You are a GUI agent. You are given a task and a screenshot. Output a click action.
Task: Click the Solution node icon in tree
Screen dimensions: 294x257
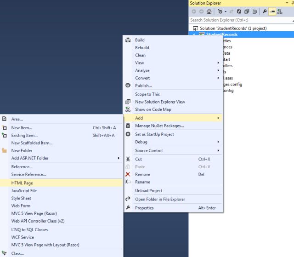click(x=195, y=29)
